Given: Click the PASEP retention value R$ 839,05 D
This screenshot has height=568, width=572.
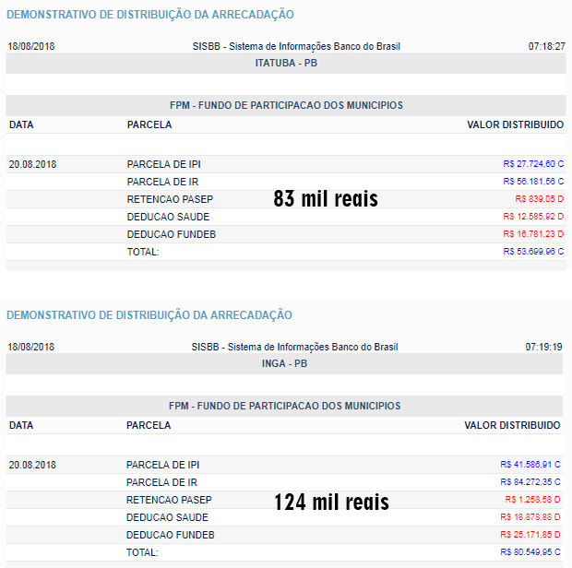Looking at the screenshot, I should coord(539,199).
